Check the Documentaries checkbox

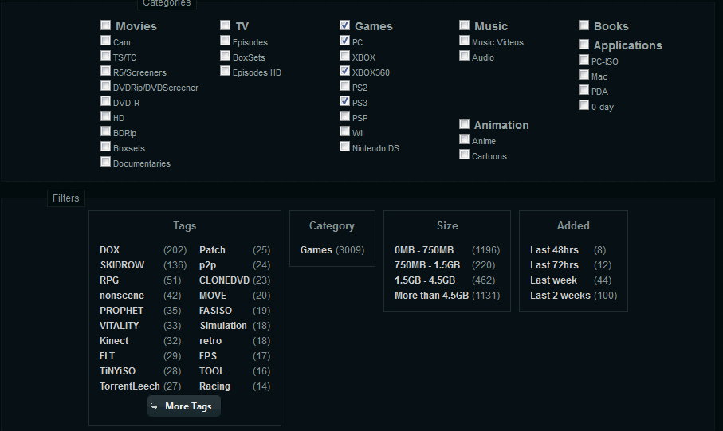coord(105,162)
